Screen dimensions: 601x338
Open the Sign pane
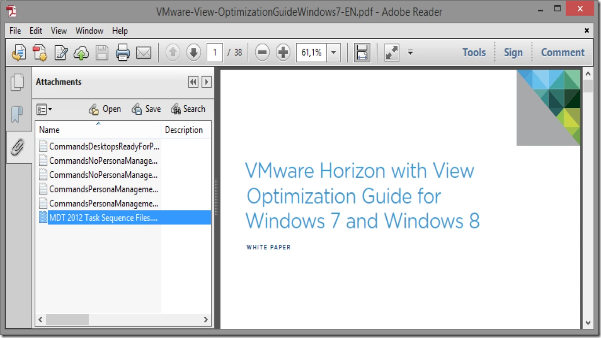click(x=513, y=52)
